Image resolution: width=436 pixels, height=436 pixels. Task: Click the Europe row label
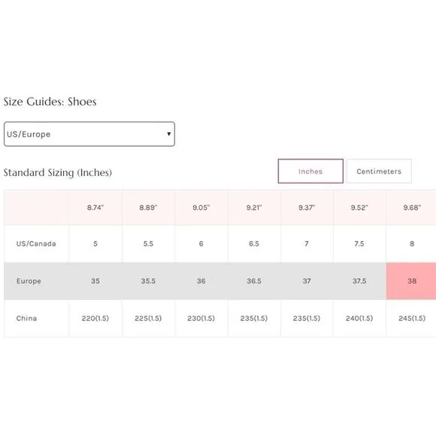(29, 281)
